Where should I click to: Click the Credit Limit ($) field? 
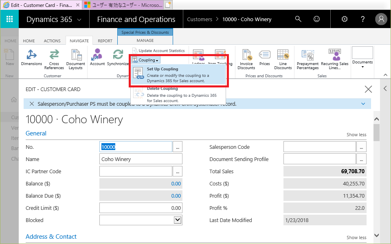coord(141,208)
